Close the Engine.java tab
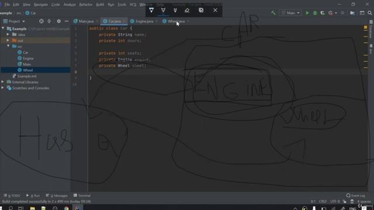 tap(157, 22)
